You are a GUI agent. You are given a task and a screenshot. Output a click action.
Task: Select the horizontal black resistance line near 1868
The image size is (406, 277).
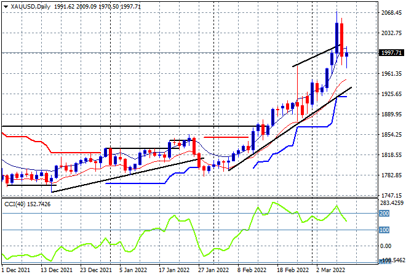coord(129,126)
